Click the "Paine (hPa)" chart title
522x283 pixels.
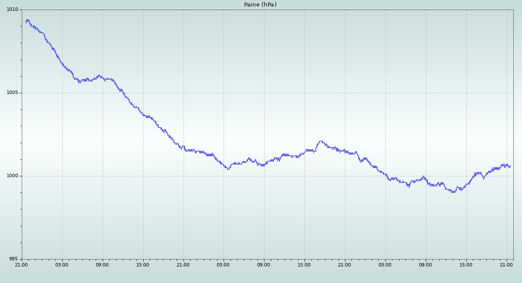260,5
